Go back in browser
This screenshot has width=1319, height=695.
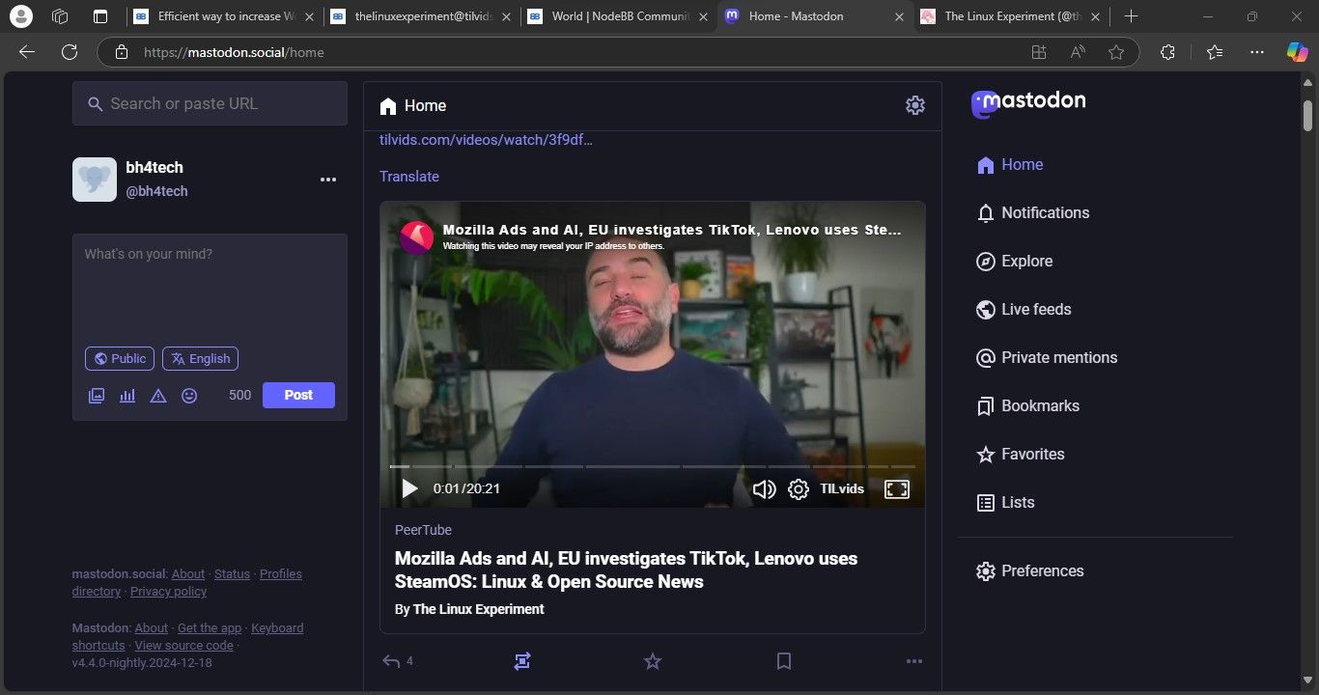pos(27,52)
